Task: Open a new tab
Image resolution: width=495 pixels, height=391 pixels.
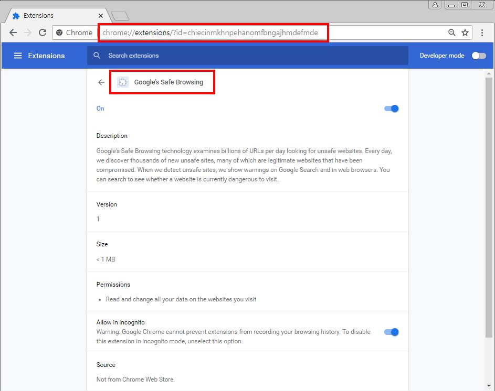Action: tap(120, 16)
